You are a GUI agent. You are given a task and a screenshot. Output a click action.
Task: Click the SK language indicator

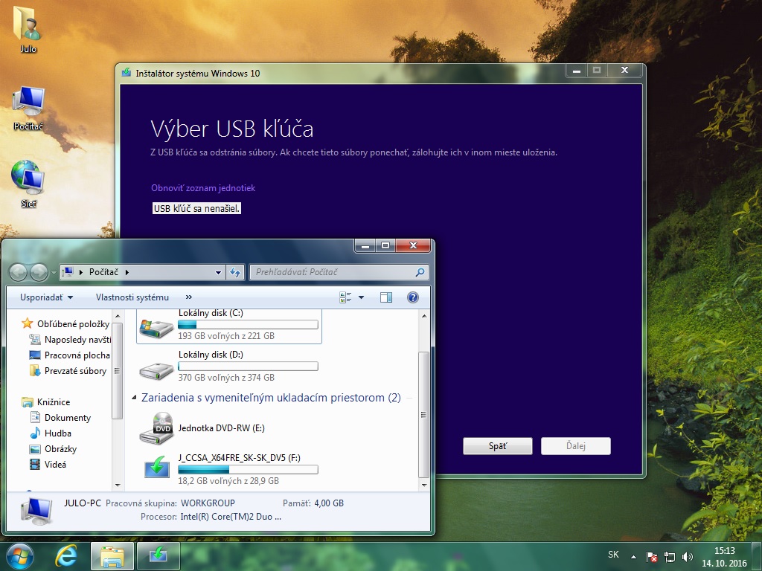(x=613, y=555)
